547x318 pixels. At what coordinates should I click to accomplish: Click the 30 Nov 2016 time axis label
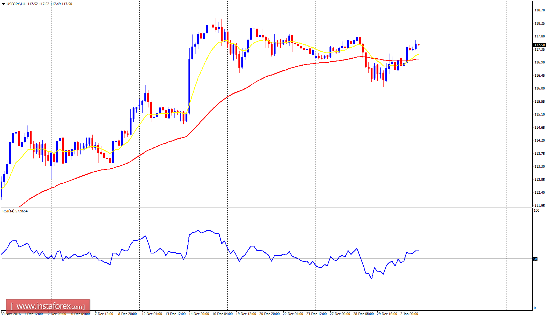11,314
